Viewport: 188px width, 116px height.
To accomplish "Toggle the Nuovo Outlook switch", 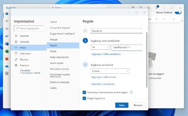I will click(178, 13).
